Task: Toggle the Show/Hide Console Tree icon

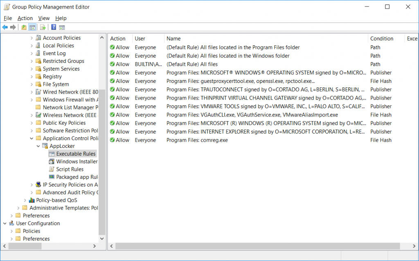Action: pos(32,27)
